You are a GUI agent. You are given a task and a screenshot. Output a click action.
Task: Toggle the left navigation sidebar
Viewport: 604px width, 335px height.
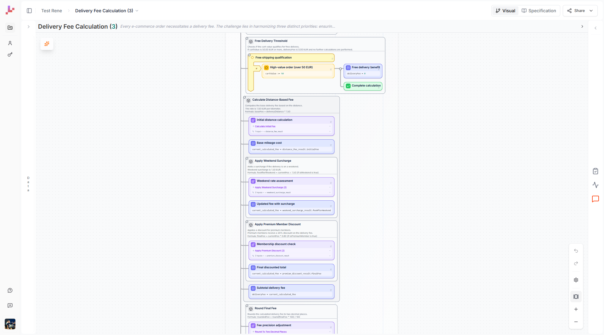tap(29, 10)
